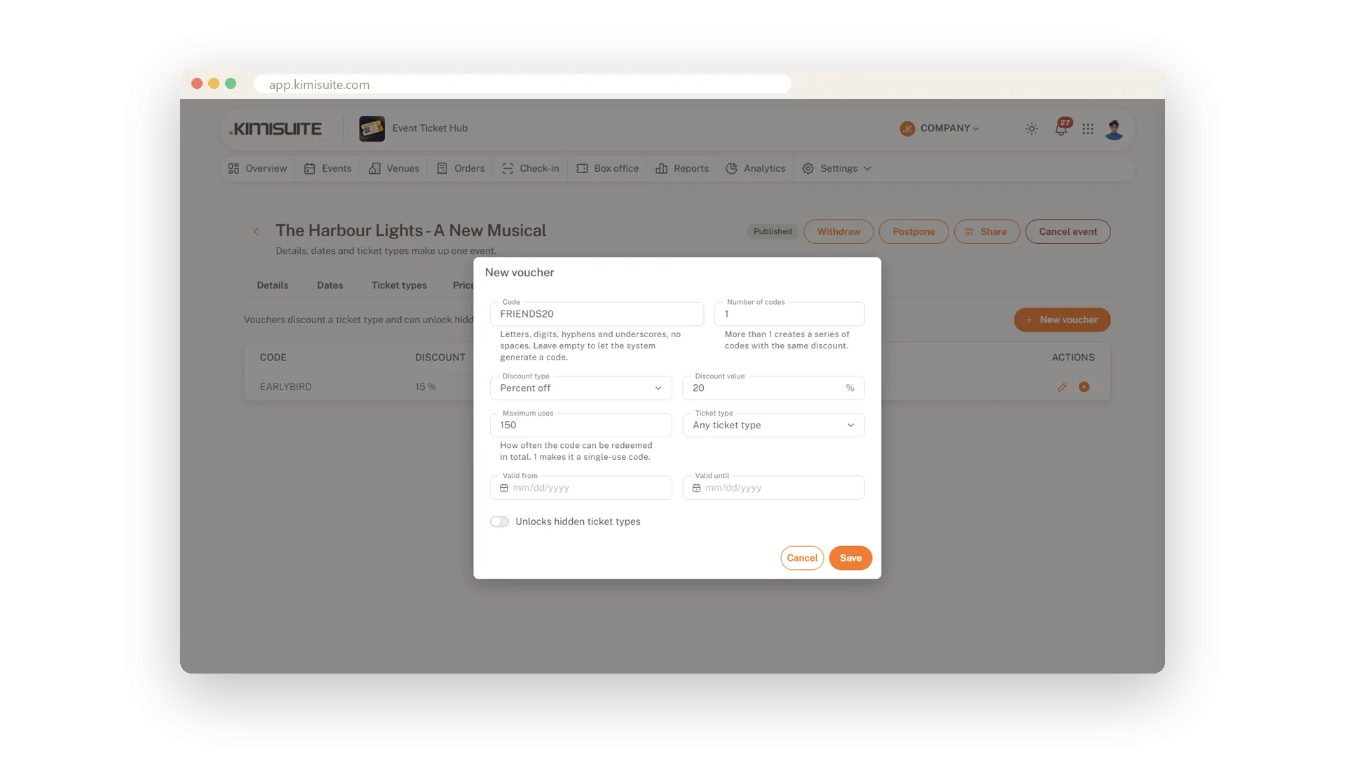Viewport: 1346px width, 757px height.
Task: Open the Orders nav item
Action: click(x=461, y=169)
